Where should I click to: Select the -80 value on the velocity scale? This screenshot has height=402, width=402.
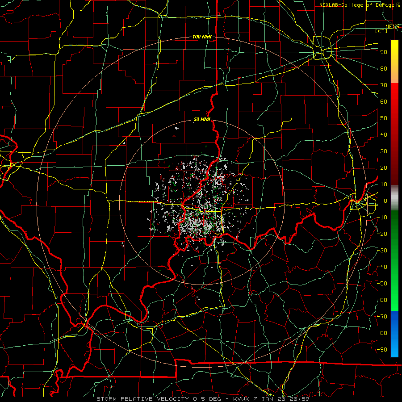point(382,333)
